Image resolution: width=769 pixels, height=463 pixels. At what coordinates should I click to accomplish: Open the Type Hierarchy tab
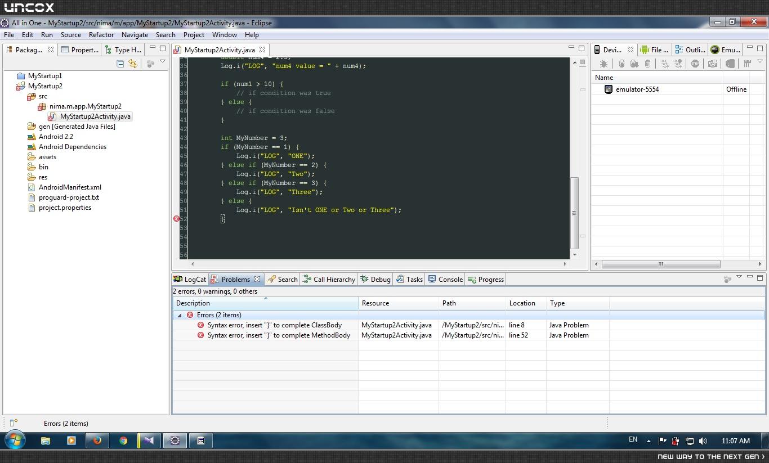123,50
